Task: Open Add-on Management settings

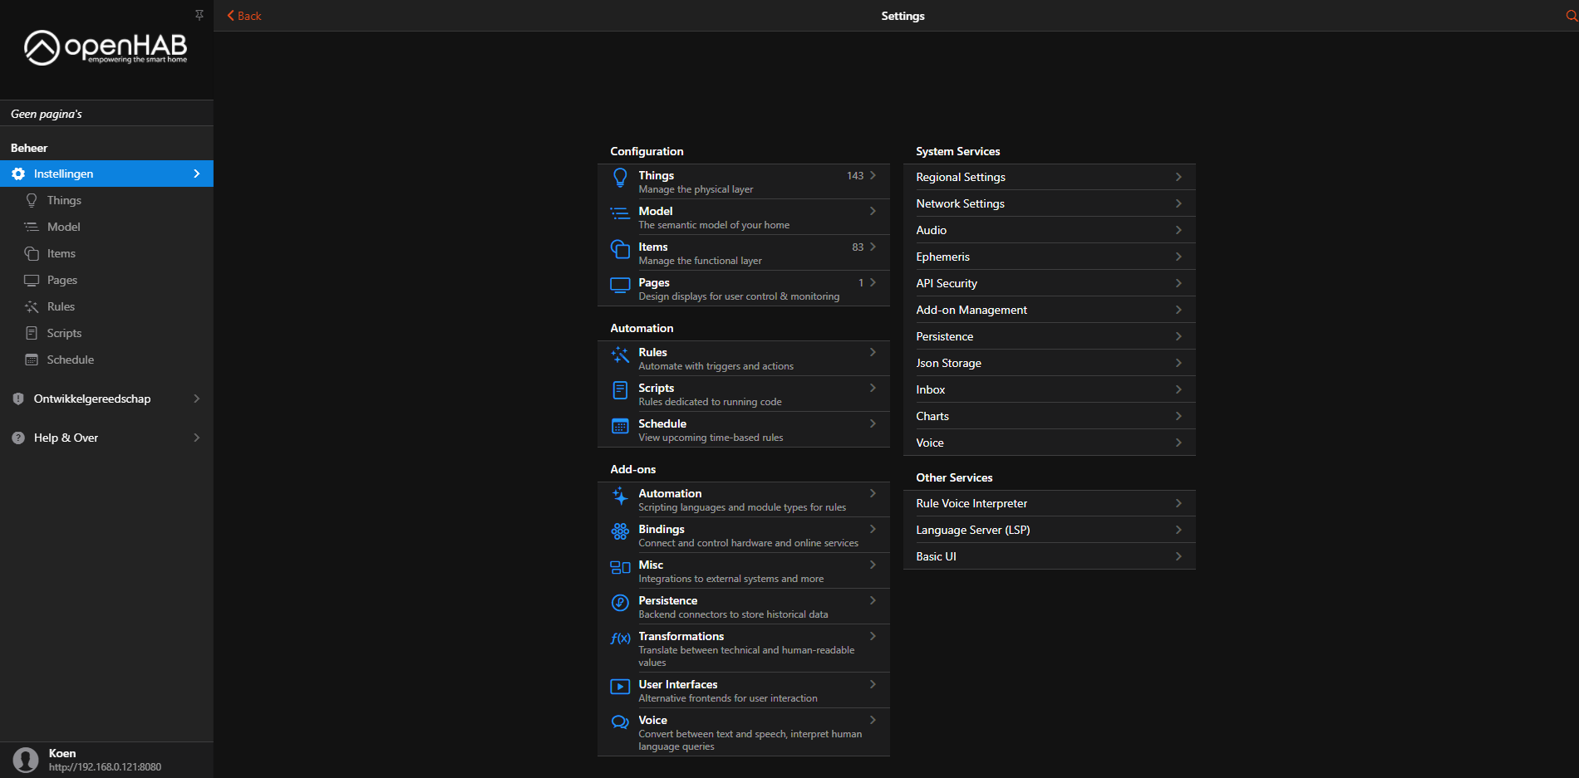Action: point(1049,310)
